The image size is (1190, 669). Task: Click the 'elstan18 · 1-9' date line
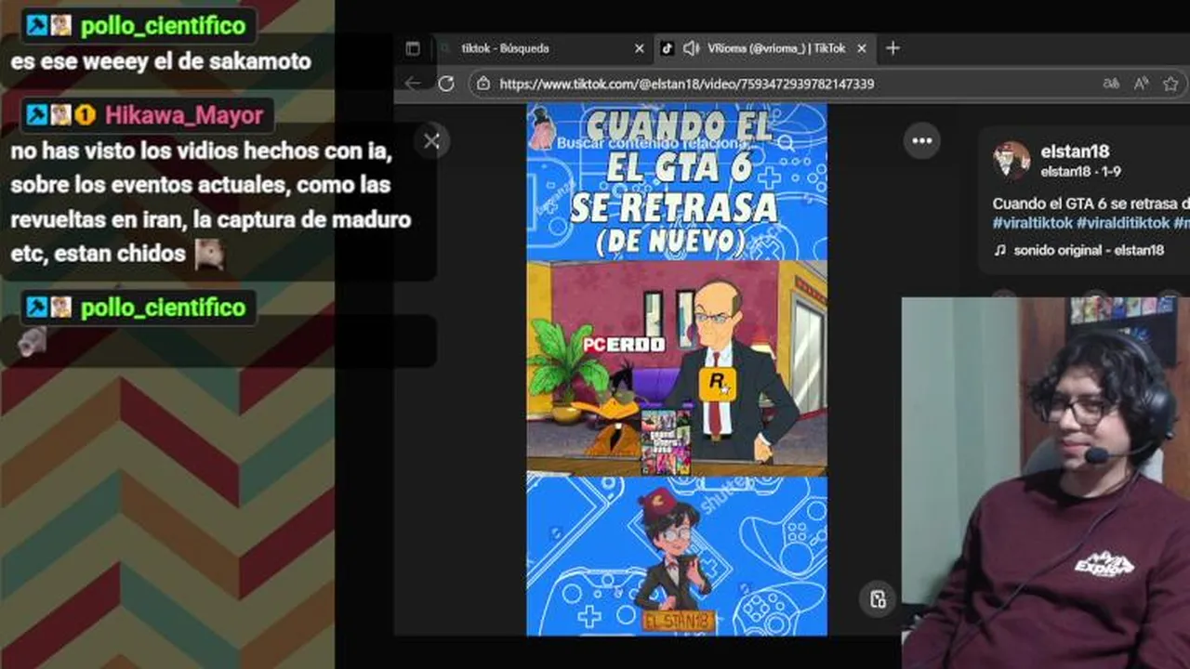coord(1080,172)
